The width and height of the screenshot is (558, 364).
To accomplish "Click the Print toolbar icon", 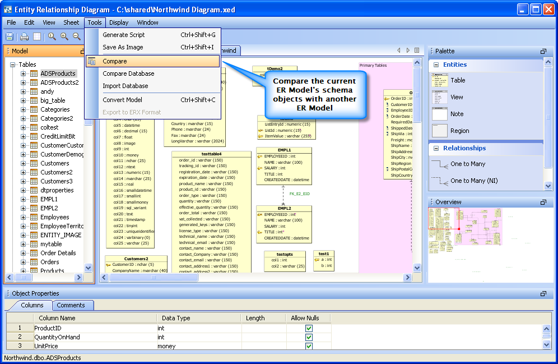I will [24, 36].
